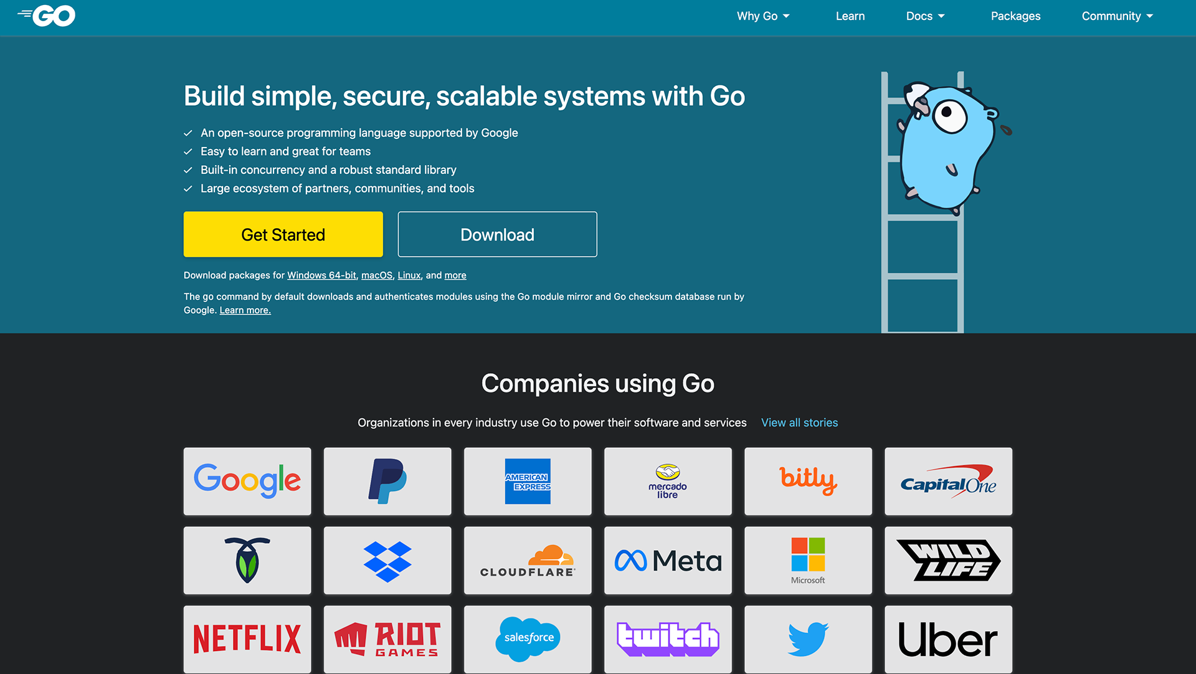
Task: Open the Learn navigation item
Action: [x=850, y=16]
